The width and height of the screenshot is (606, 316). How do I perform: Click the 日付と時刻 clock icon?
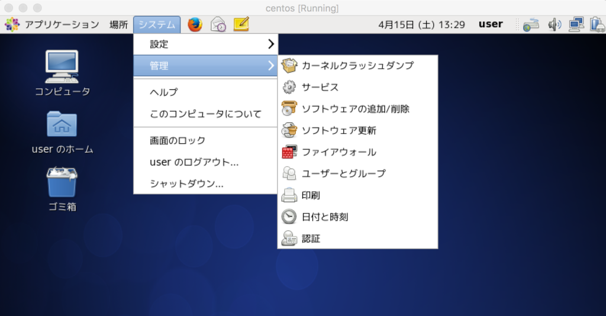tap(289, 217)
